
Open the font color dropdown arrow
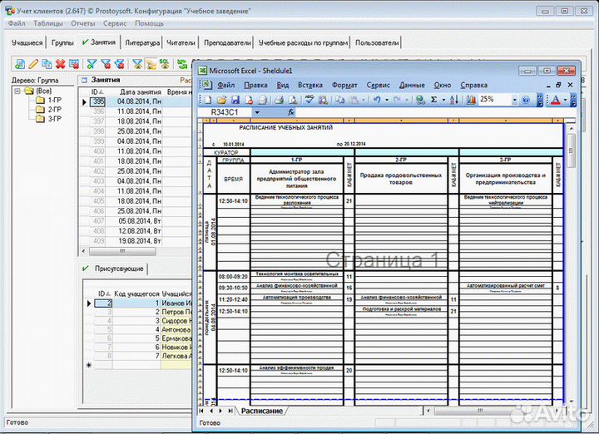(x=565, y=99)
